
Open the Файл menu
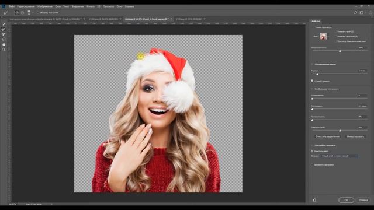[x=12, y=6]
